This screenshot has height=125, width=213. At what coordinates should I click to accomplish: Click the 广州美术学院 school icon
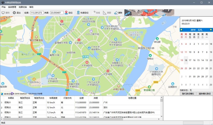[73, 81]
